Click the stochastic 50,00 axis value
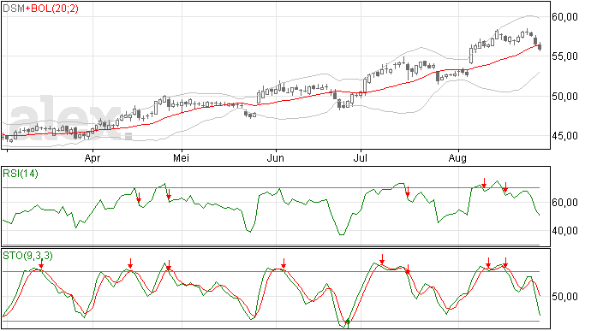This screenshot has width=591, height=331. (564, 297)
